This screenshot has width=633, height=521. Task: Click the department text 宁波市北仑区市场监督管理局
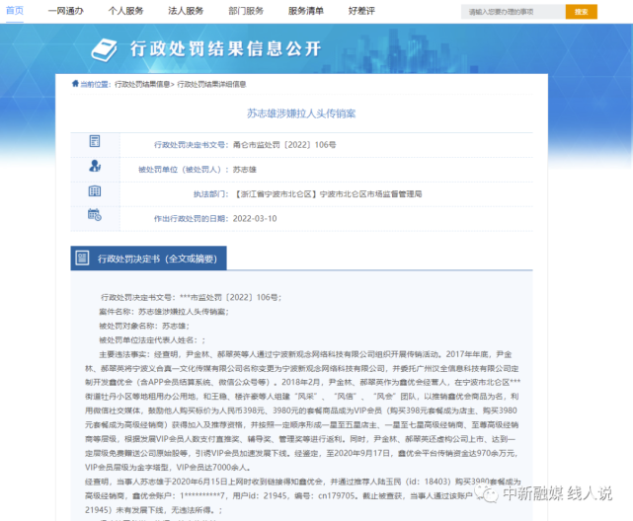370,194
